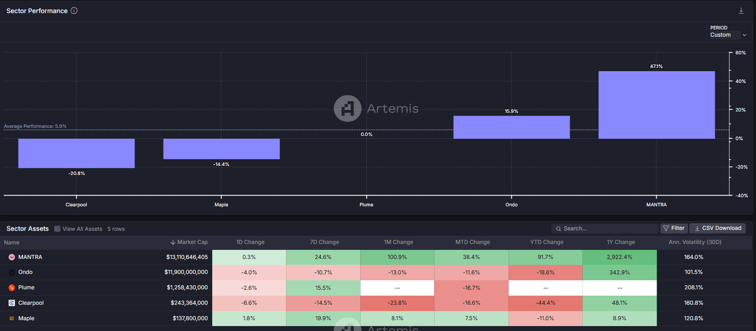Viewport: 756px width, 331px height.
Task: Open the info tooltip beside Sector Performance
Action: 74,10
